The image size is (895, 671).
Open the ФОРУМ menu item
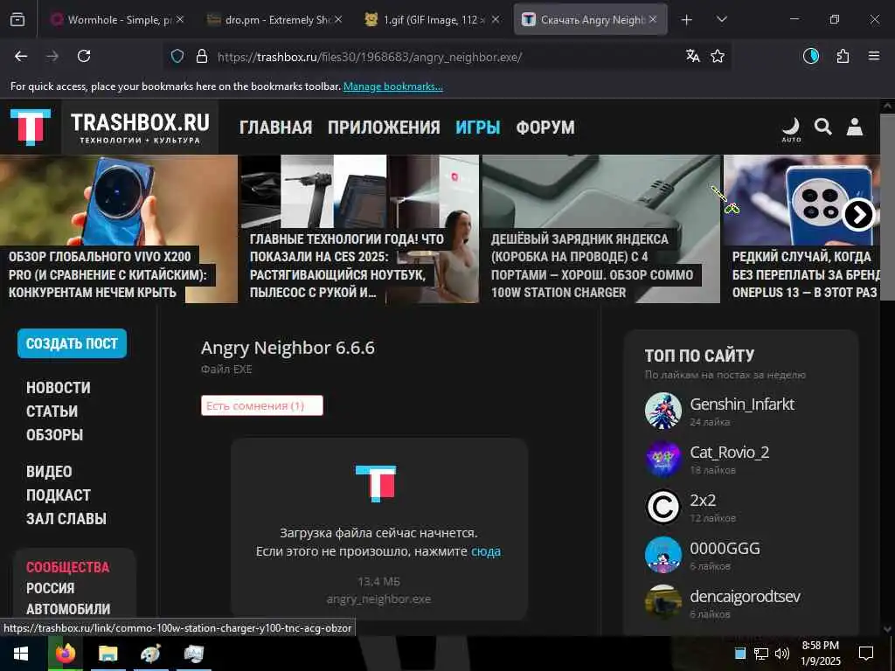click(x=545, y=128)
